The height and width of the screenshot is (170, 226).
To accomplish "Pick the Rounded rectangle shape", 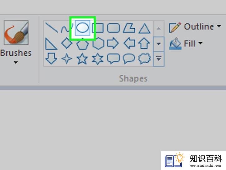I will click(113, 28).
